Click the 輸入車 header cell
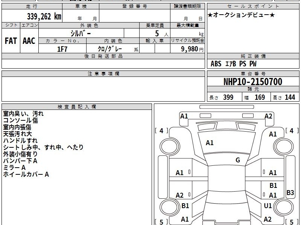 [x=155, y=41]
